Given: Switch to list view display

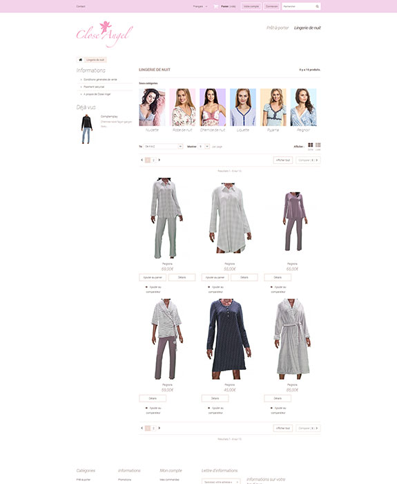Looking at the screenshot, I should pyautogui.click(x=318, y=145).
